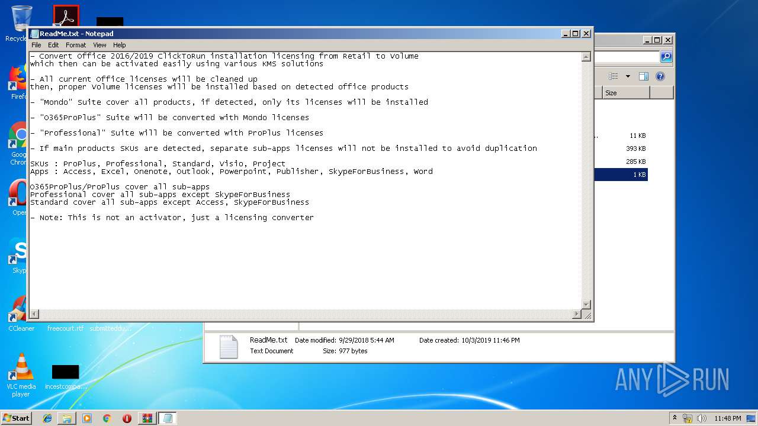Click the vertical scrollbar up arrow in Notepad
This screenshot has width=758, height=426.
coord(586,57)
